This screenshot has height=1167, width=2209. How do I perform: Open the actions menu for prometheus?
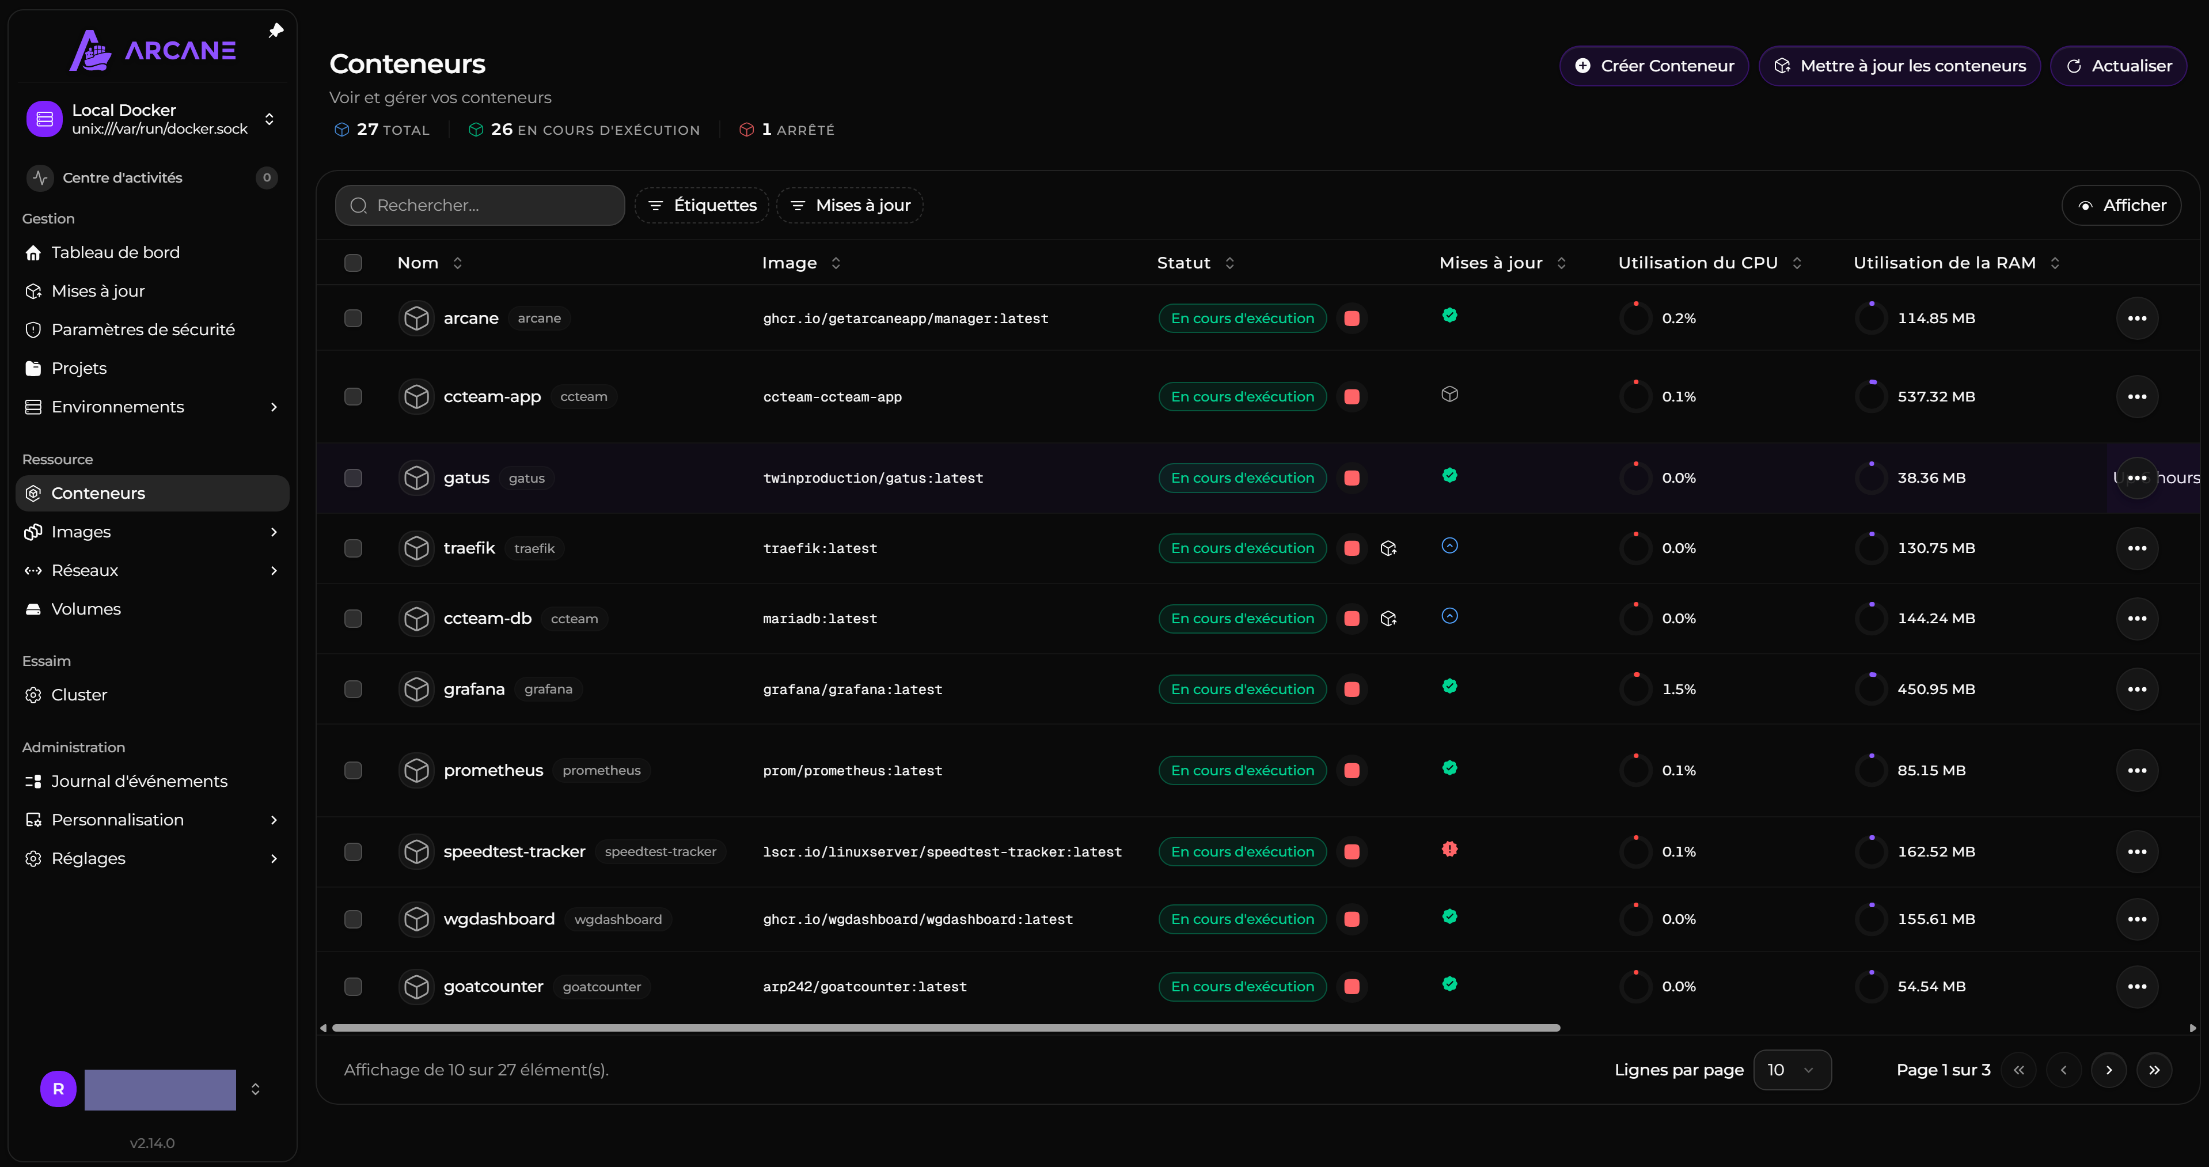click(2136, 770)
